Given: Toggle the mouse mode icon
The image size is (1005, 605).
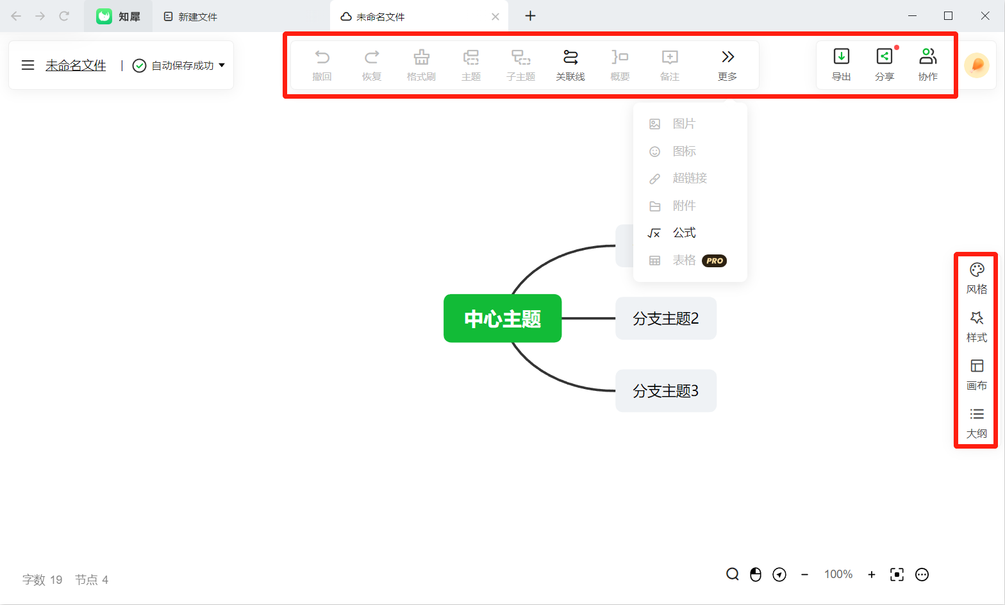Looking at the screenshot, I should pos(756,574).
